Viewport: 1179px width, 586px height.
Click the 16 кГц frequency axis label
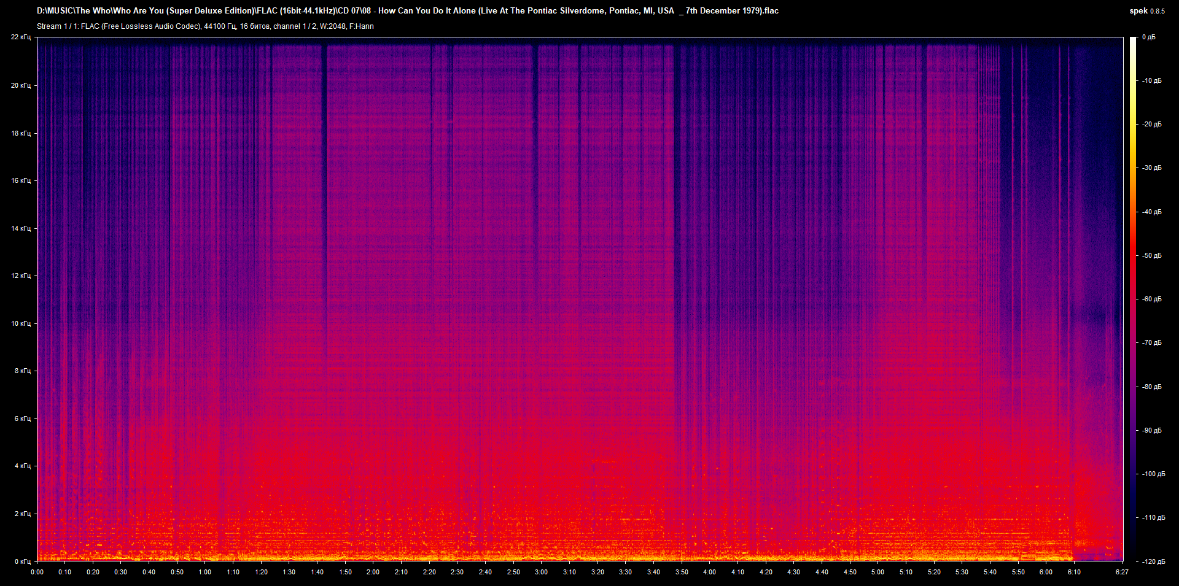(21, 180)
